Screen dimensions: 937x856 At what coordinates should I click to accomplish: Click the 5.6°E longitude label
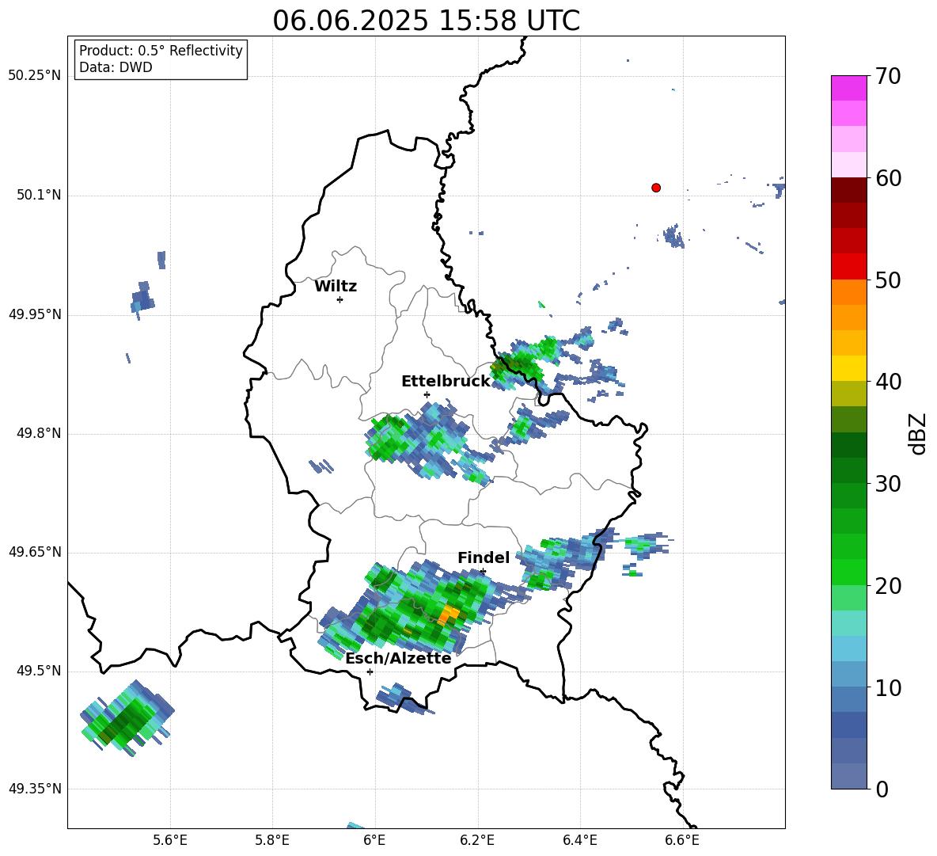[x=170, y=840]
